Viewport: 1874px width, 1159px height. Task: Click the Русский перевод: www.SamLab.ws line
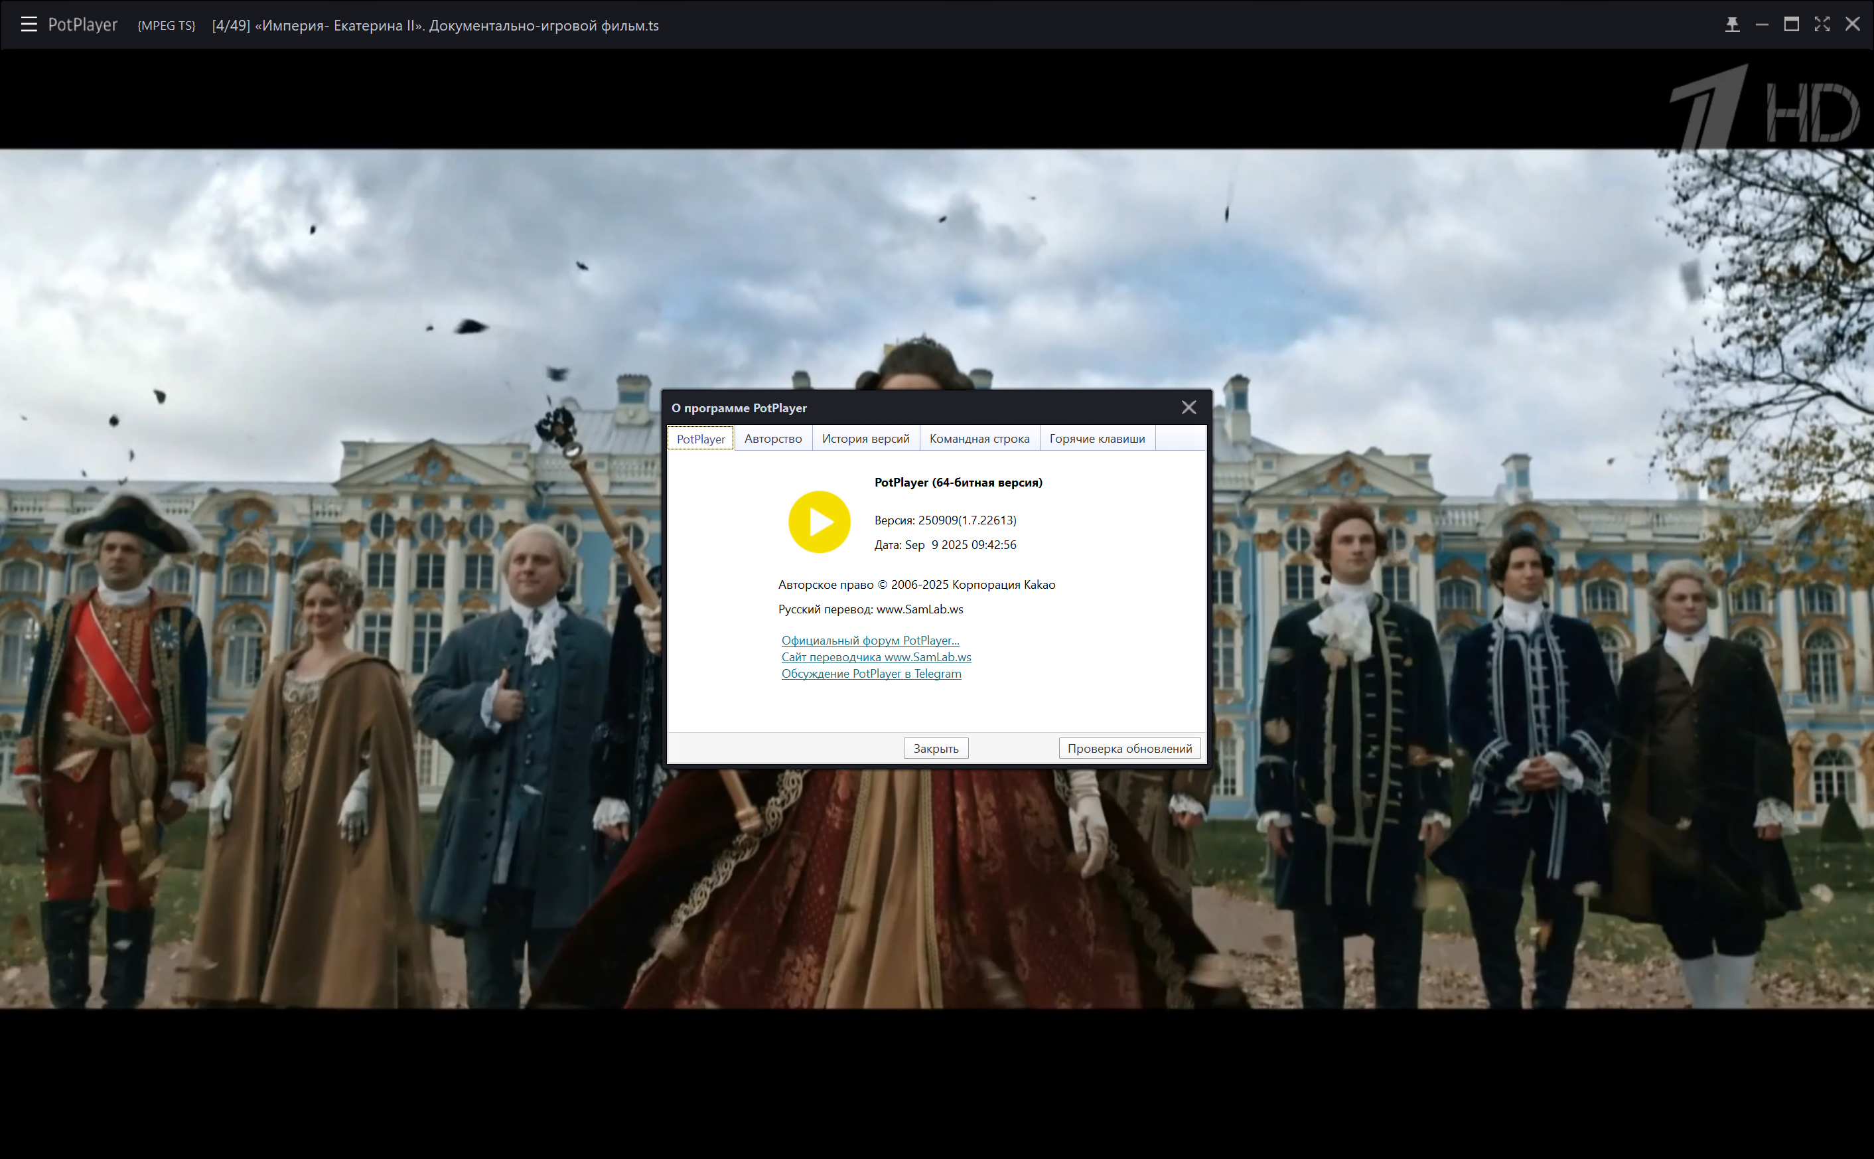click(871, 609)
